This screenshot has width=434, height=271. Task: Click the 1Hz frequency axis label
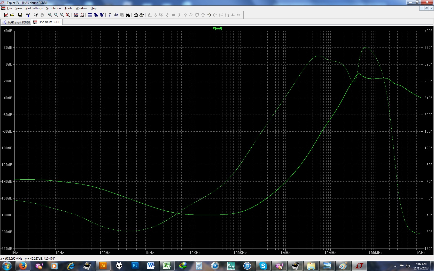(14, 253)
